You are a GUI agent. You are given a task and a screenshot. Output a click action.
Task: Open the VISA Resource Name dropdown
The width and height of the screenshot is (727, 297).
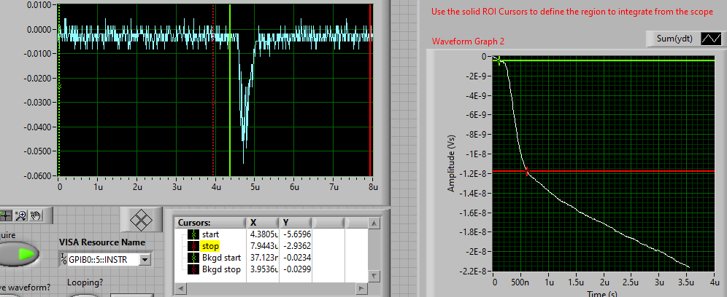coord(145,260)
